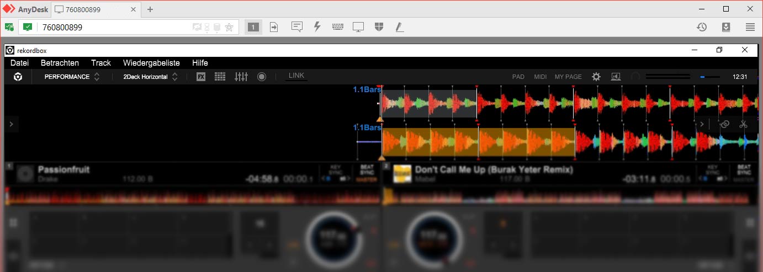Viewport: 763px width, 272px height.
Task: Click the headphones icon in rekordbox toolbar
Action: point(635,77)
